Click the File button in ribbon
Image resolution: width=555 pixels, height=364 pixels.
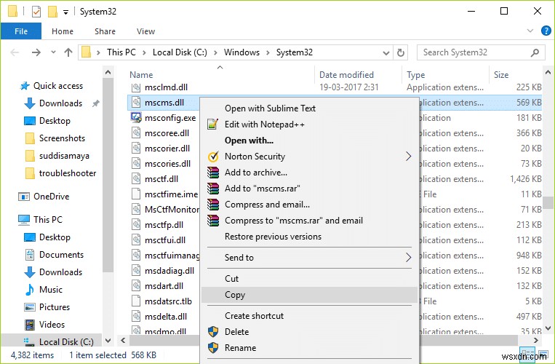pyautogui.click(x=21, y=31)
